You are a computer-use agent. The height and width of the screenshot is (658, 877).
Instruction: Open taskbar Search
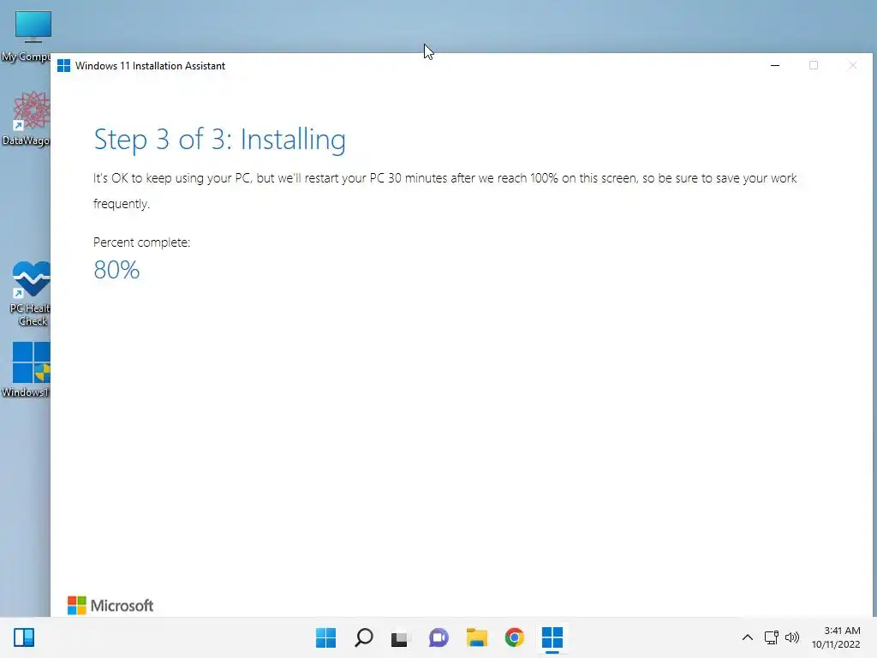coord(364,637)
